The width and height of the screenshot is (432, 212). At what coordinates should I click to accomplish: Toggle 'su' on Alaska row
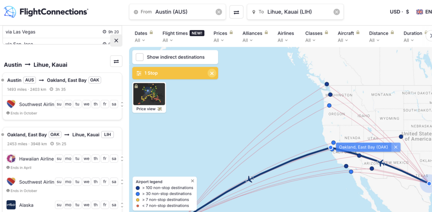tap(59, 205)
